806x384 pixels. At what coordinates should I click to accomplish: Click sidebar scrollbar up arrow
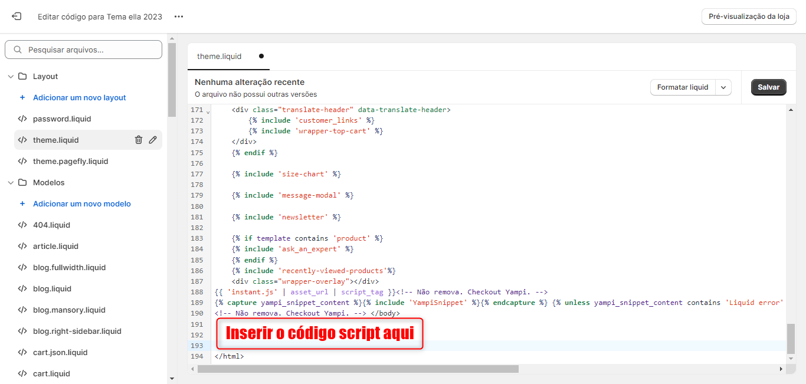click(172, 38)
